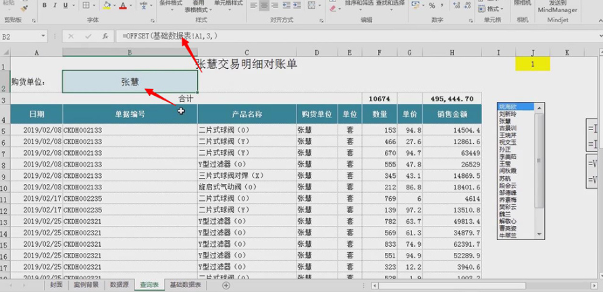Center text alignment in ribbon
Viewport: 603px width, 292px height.
click(x=264, y=5)
